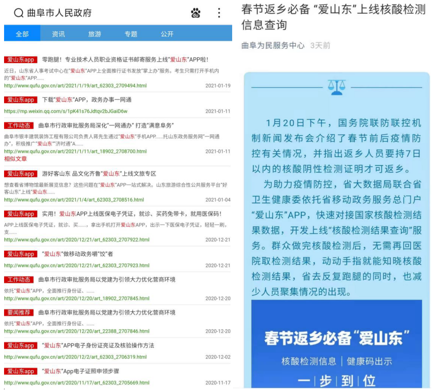Open URL ending art_62303_2707923.html

click(x=77, y=265)
